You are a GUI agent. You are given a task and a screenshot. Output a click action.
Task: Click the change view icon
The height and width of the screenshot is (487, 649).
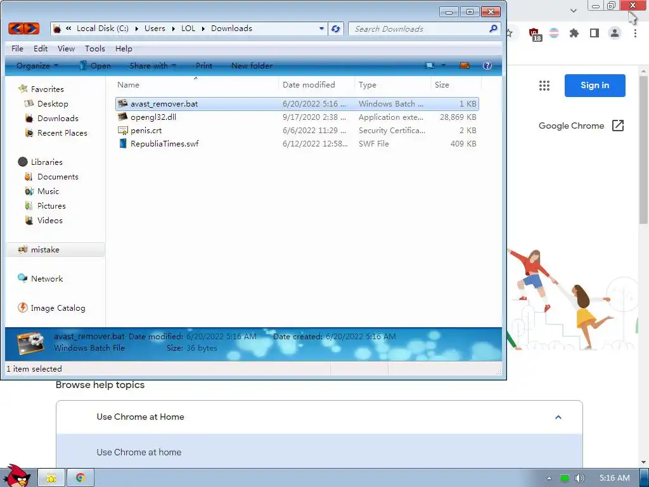coord(430,65)
